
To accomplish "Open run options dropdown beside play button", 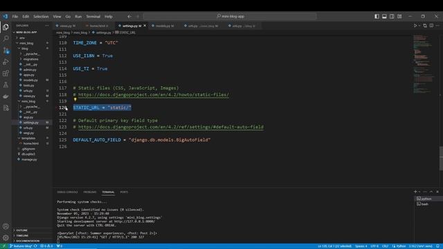I will (419, 26).
